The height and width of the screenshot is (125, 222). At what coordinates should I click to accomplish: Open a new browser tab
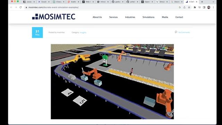tap(202, 2)
